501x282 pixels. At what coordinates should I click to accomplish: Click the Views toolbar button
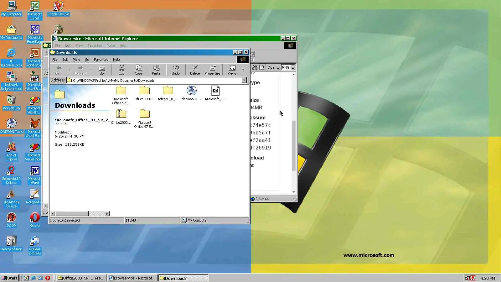(232, 70)
